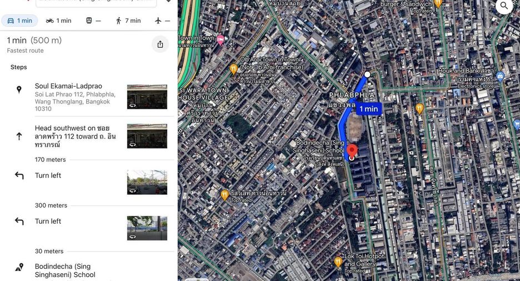Viewport: 520px width, 281px height.
Task: Click the 1 min route label on map
Action: (369, 109)
